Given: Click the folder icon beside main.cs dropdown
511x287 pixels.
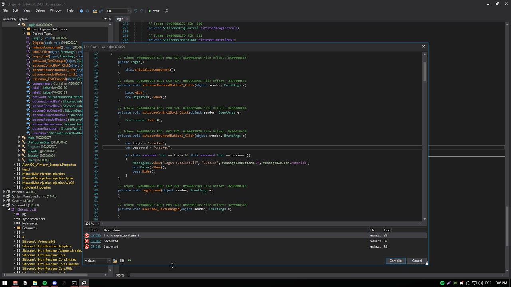Looking at the screenshot, I should (115, 261).
